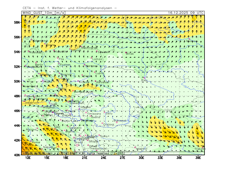Click the Warszawa city label
Screen dimensions: 226x170
(92, 66)
